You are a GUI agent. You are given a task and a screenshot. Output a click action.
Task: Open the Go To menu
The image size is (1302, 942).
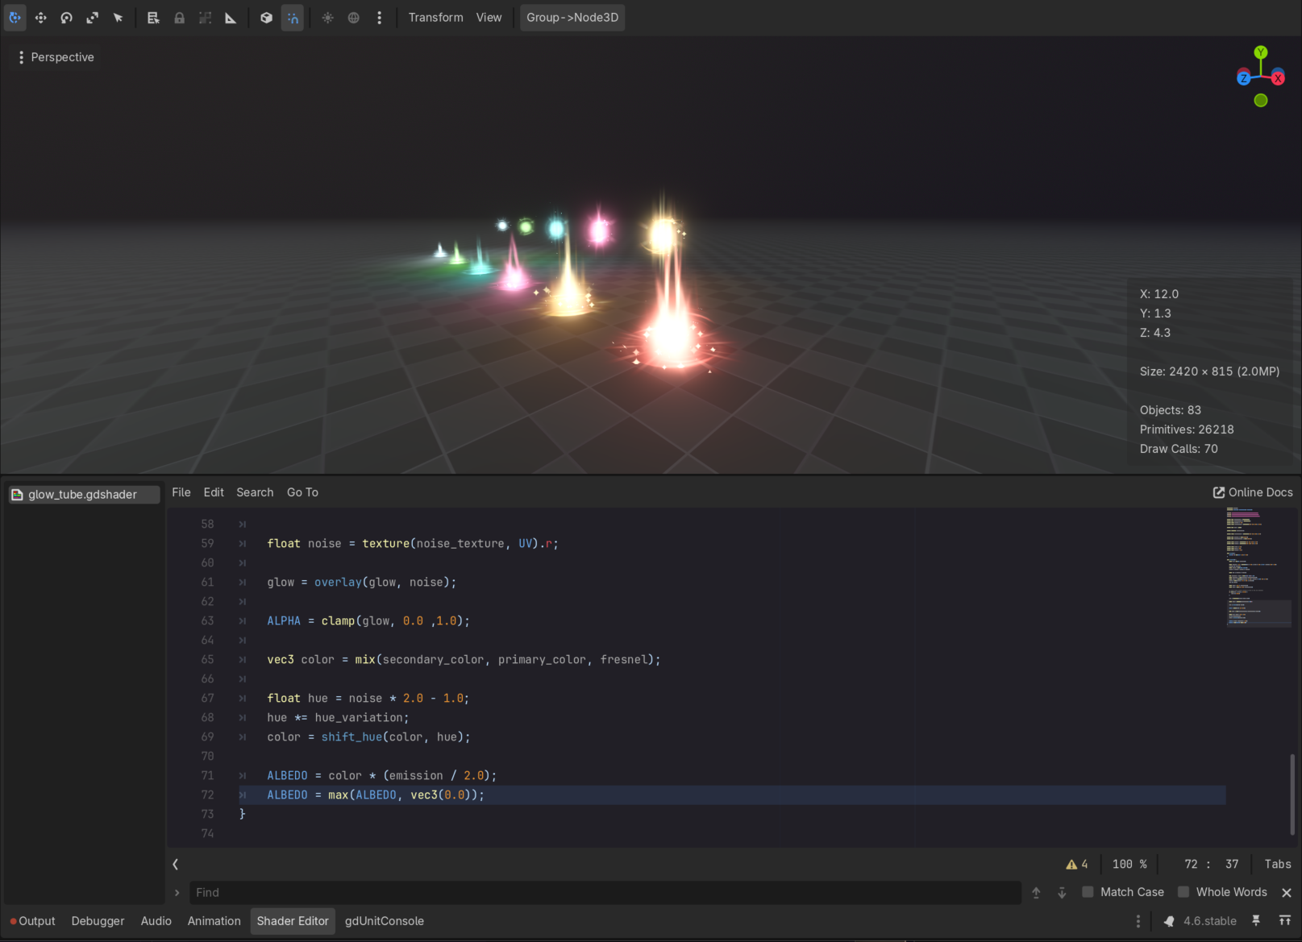[x=302, y=492]
